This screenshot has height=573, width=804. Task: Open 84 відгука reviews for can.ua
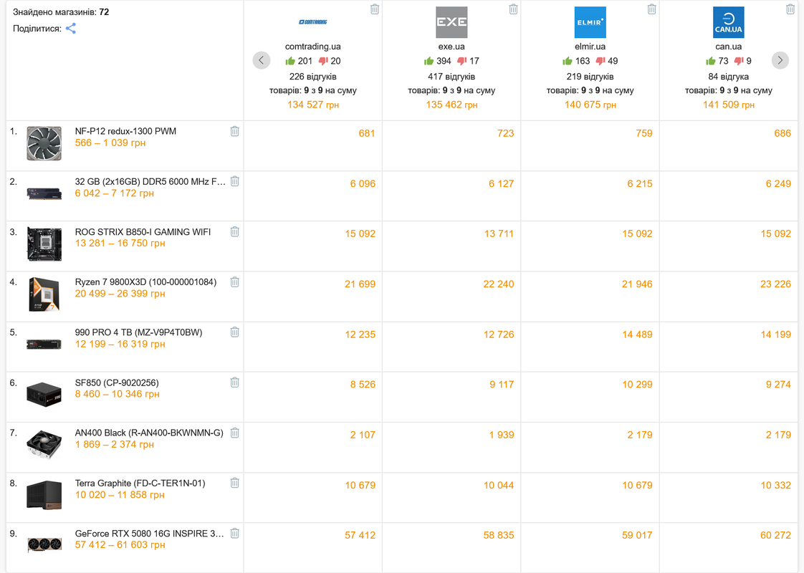[729, 77]
